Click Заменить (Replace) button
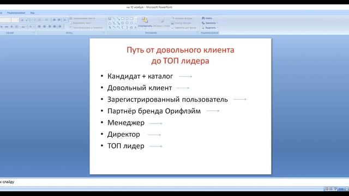This screenshot has height=196, width=349. pyautogui.click(x=209, y=23)
